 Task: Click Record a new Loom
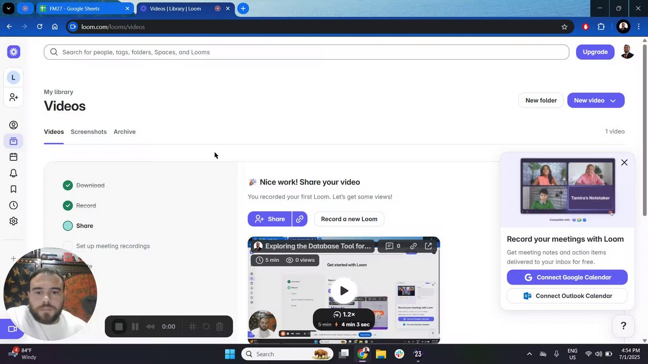click(x=349, y=219)
